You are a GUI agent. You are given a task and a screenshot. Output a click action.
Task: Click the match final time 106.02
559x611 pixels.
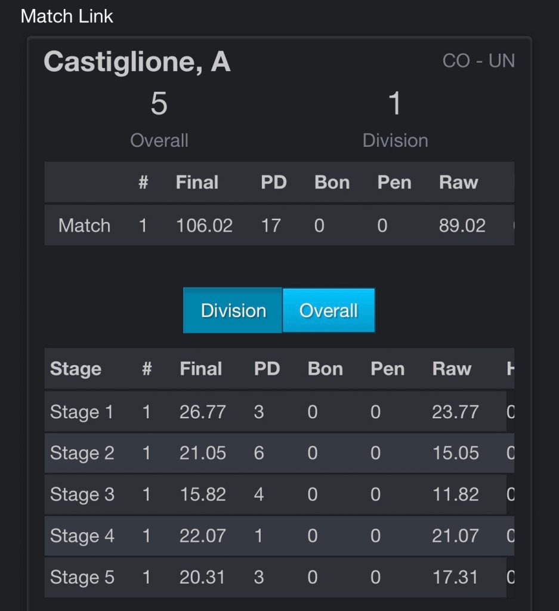pos(205,226)
